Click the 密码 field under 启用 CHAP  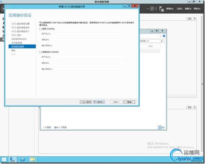click(91, 40)
